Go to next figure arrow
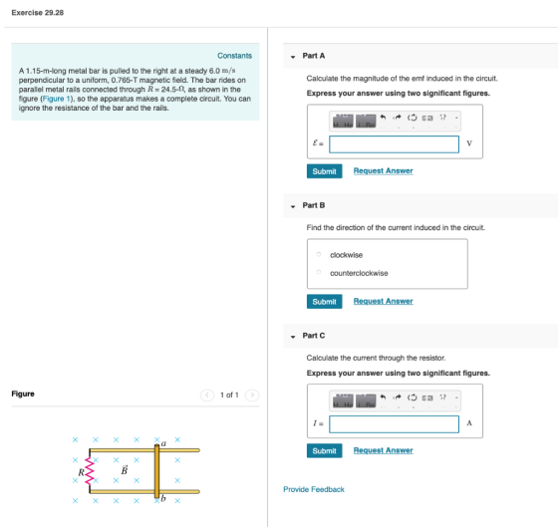 point(252,395)
